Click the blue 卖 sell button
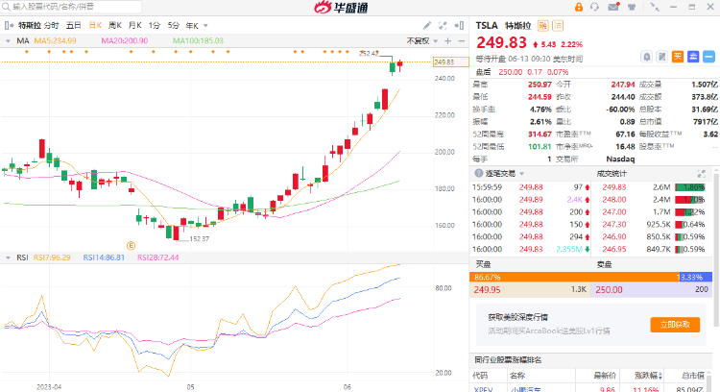Viewport: 720px width, 392px height. coord(693,57)
